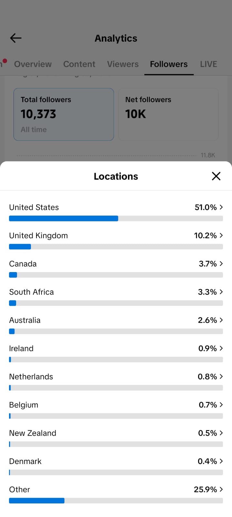Tap chevron beside Ireland 0.9%
The image size is (232, 517).
pyautogui.click(x=221, y=348)
